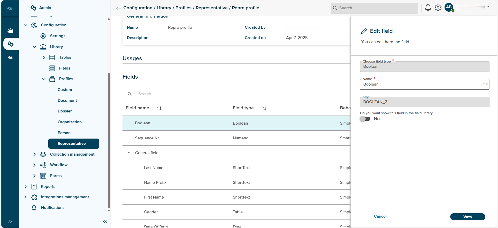The width and height of the screenshot is (498, 228).
Task: Click the Reports document icon
Action: pos(34,187)
